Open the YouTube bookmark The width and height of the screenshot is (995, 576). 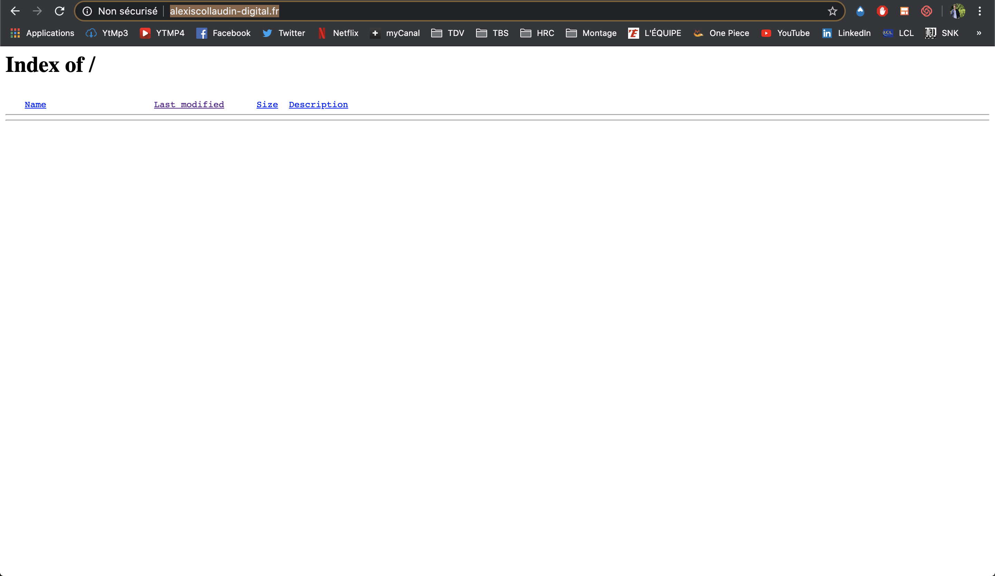point(785,33)
